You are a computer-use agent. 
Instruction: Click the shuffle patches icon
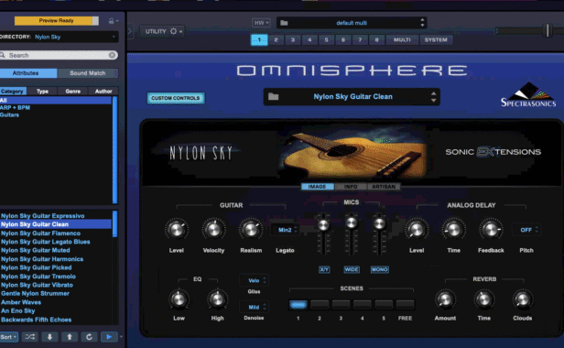[x=30, y=337]
